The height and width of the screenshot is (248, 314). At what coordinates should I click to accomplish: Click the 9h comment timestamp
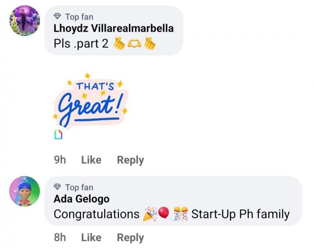(59, 160)
